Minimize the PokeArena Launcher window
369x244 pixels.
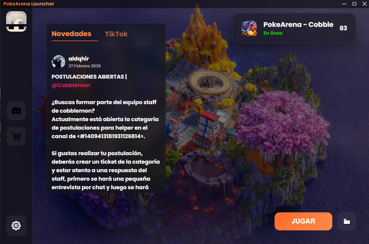(344, 4)
